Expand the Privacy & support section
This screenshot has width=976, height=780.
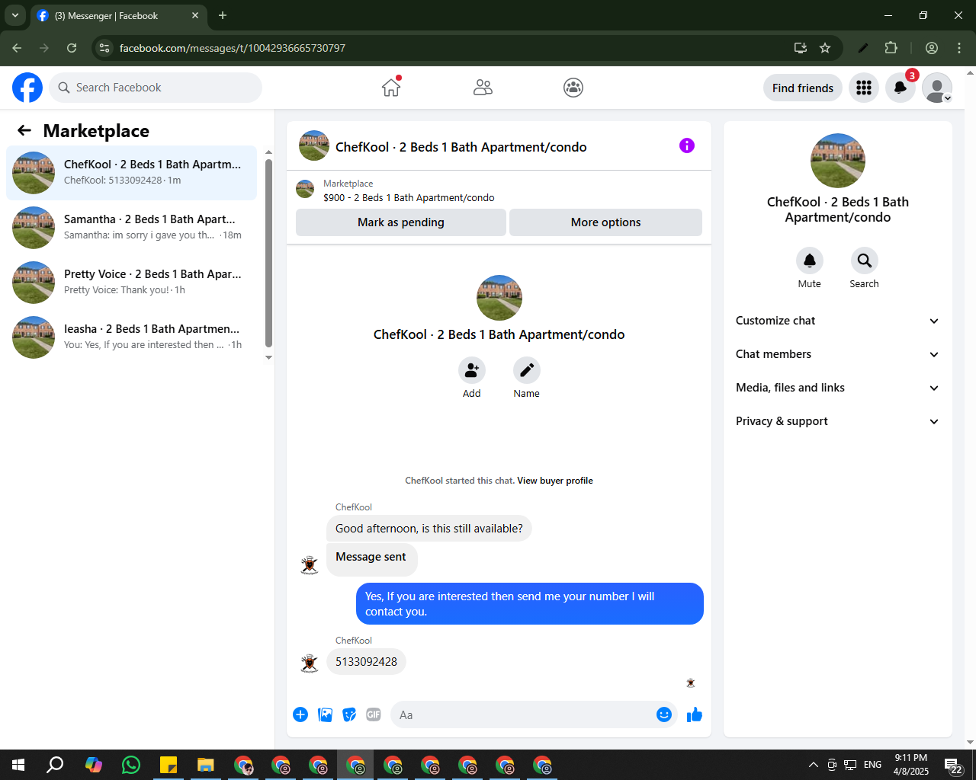click(x=837, y=421)
